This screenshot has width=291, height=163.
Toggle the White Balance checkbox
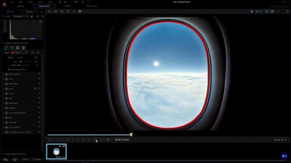coord(6,74)
